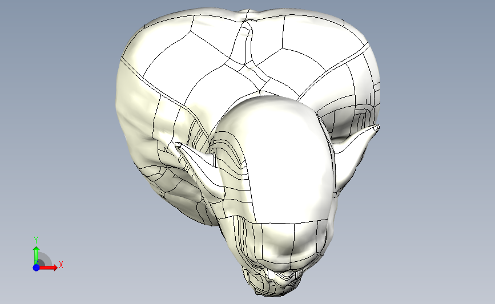This screenshot has height=304, width=495.
Task: Click the red X axis arrow on triad
Action: pyautogui.click(x=48, y=267)
